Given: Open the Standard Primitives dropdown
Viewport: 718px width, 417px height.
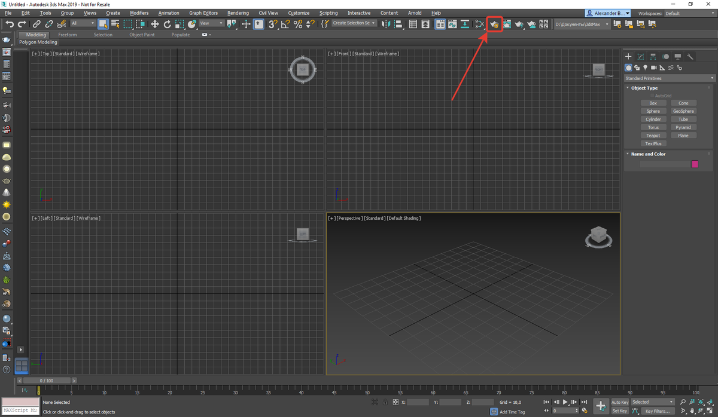Looking at the screenshot, I should point(669,78).
